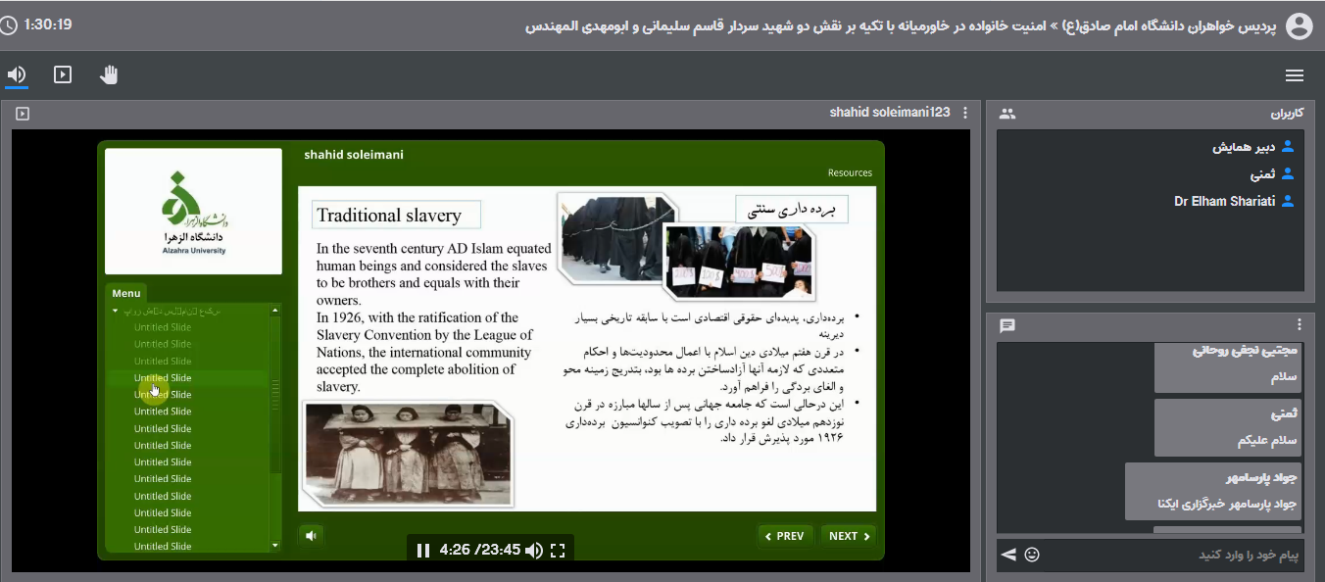Screen dimensions: 1325x582
Task: Click the Resources label on the slide
Action: 849,172
